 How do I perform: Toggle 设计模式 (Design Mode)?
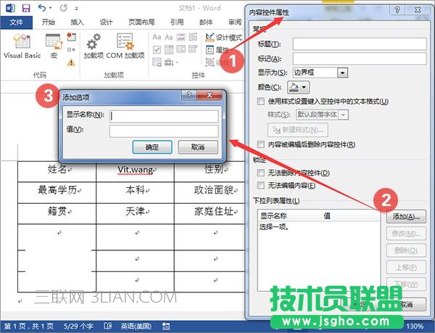223,37
